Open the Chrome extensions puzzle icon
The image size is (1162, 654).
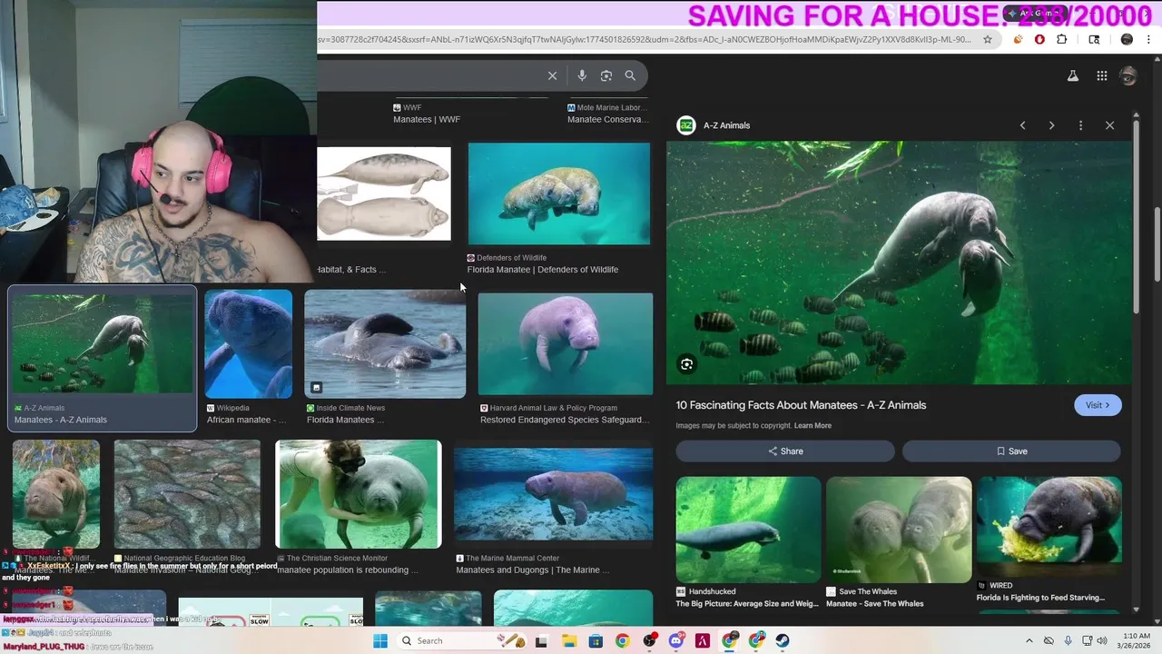pos(1061,39)
